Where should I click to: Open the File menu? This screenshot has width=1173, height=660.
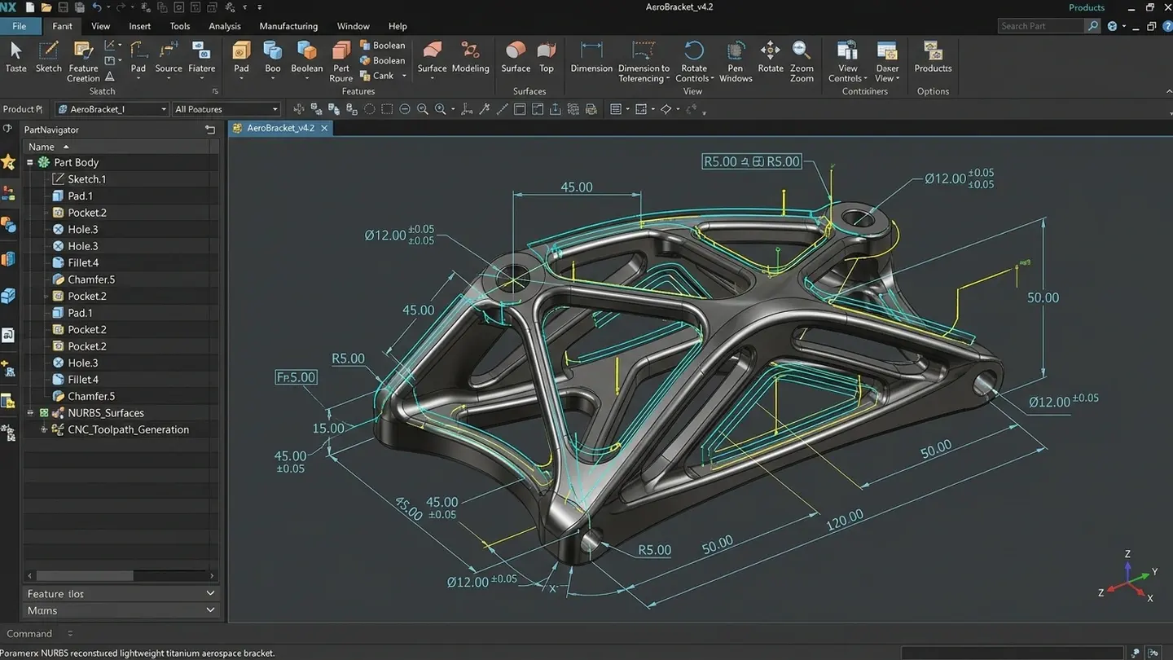pos(19,26)
